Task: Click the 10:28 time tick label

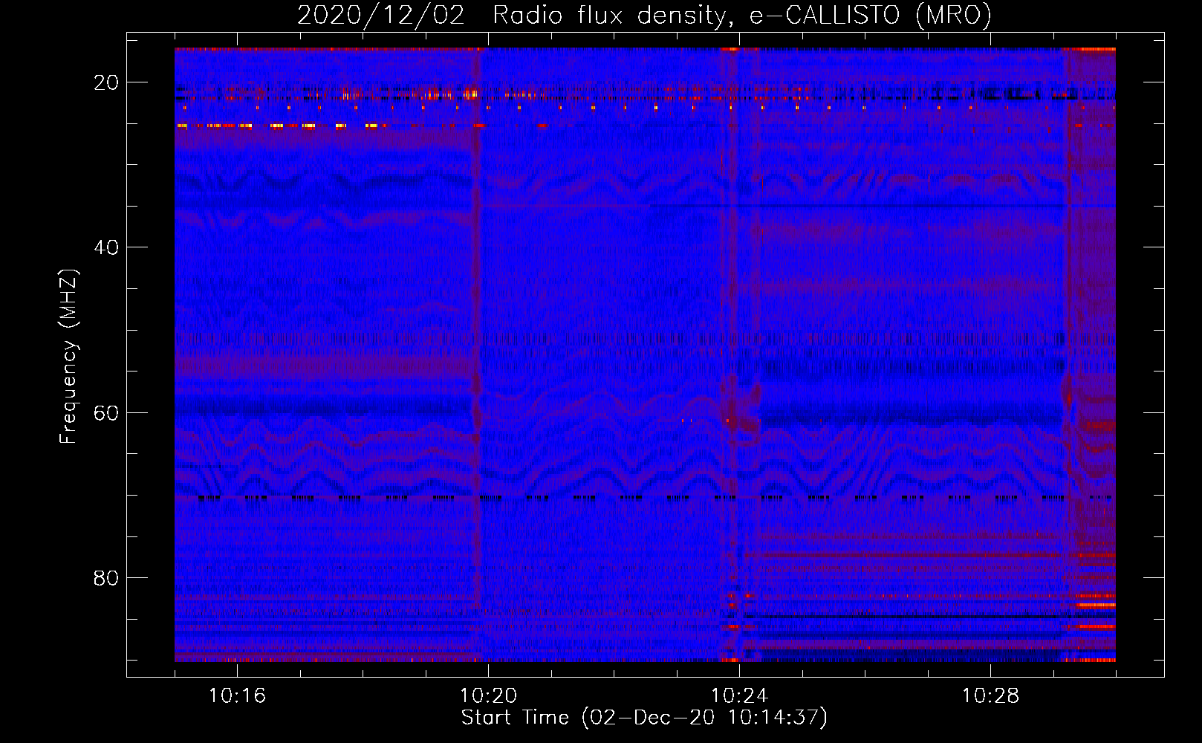Action: point(990,696)
